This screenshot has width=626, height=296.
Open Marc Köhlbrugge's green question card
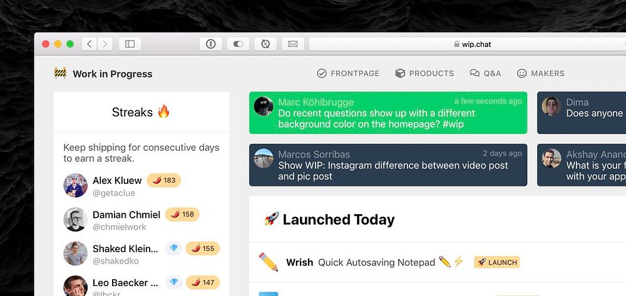388,113
